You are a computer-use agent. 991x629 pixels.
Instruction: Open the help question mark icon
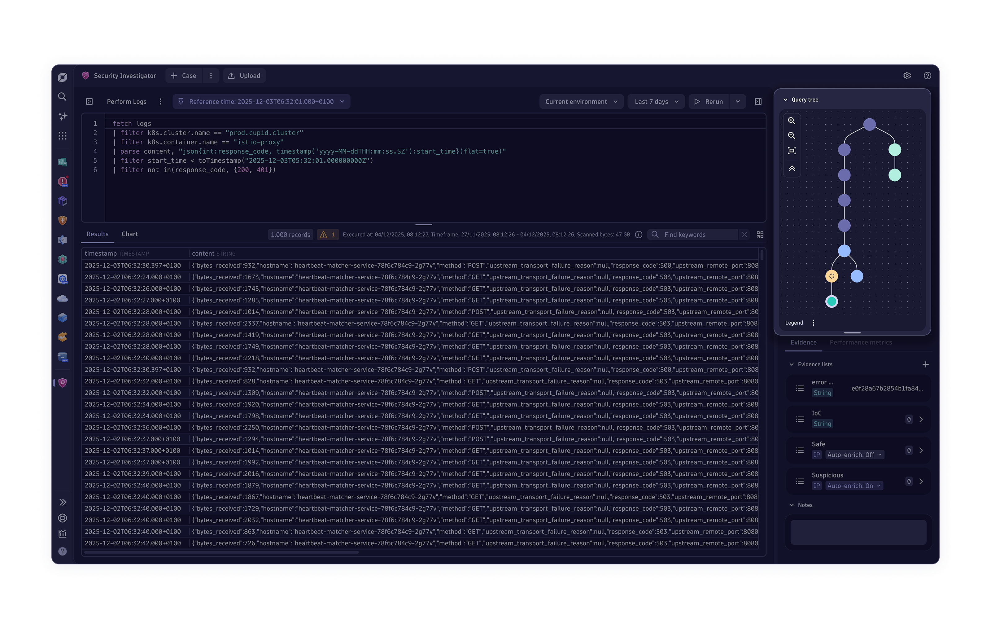coord(927,76)
